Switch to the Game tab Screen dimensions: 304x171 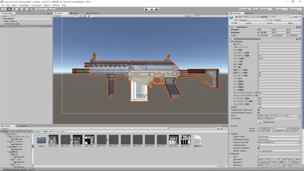pos(74,13)
